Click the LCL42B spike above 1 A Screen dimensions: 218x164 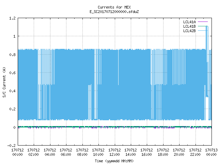tap(207, 31)
